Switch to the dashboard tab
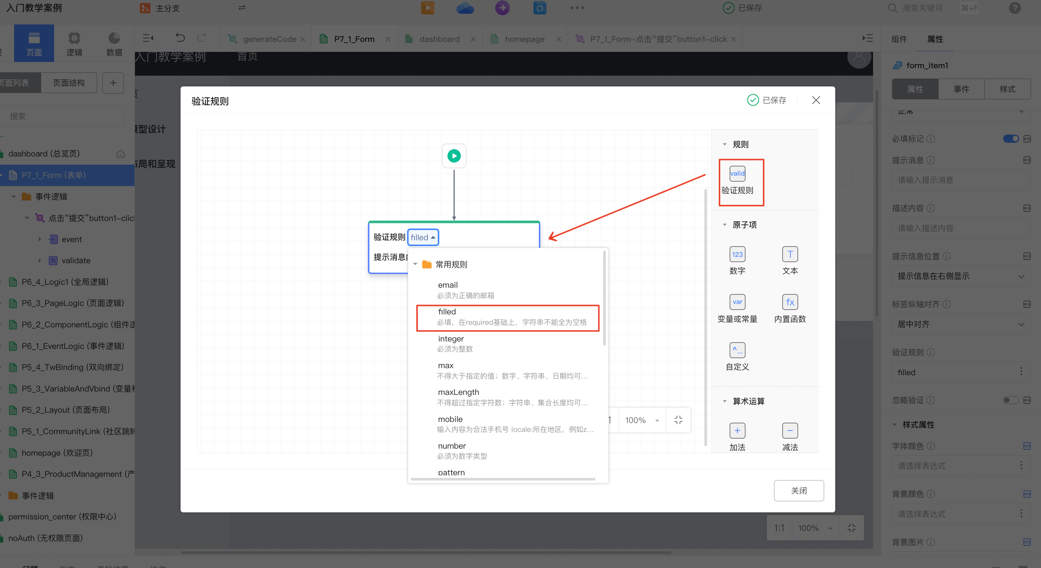Screen dimensions: 1041x568 pos(439,39)
